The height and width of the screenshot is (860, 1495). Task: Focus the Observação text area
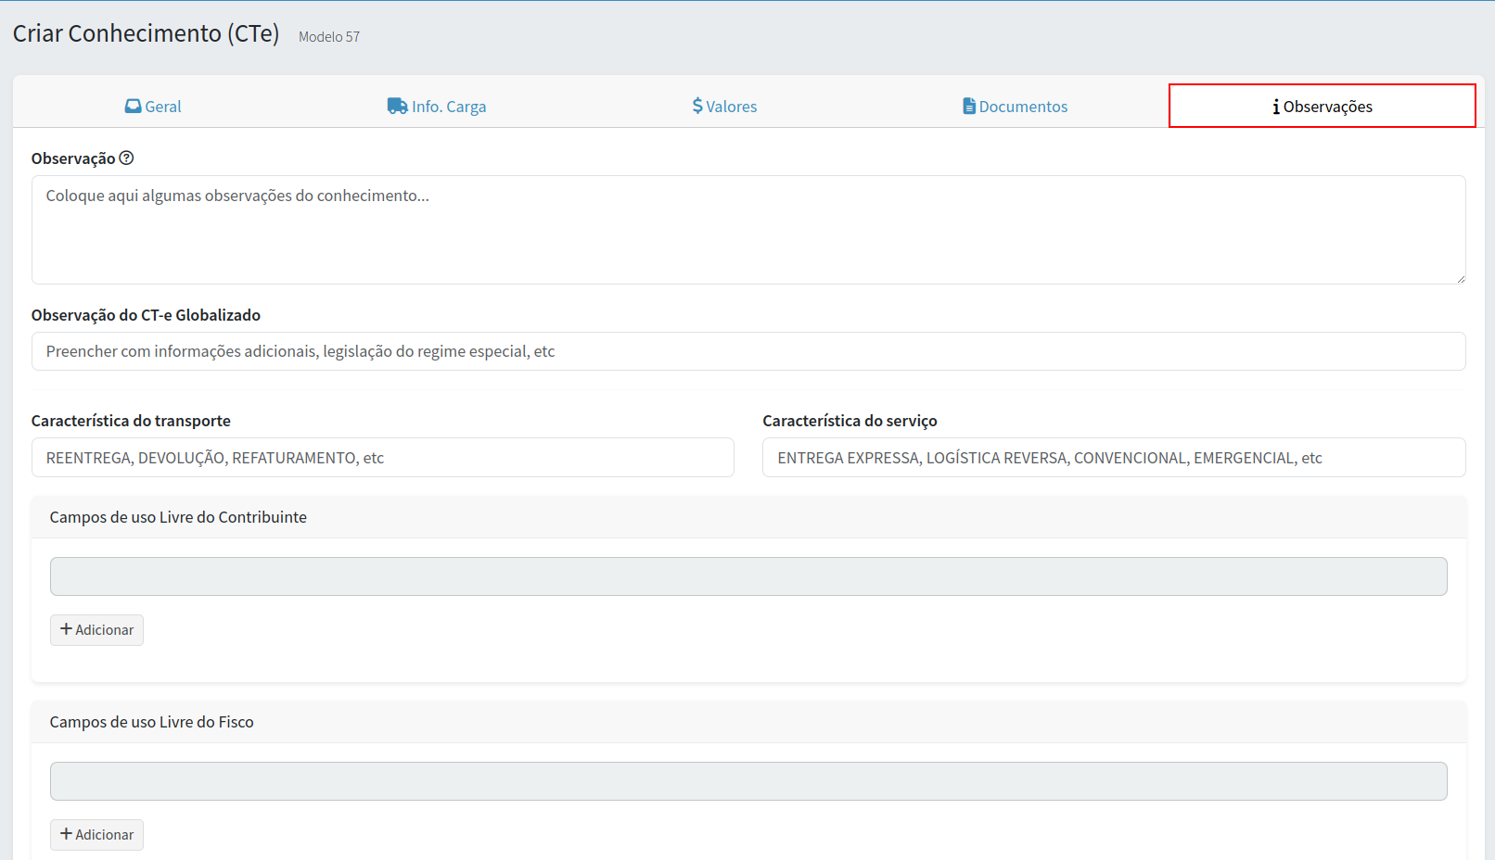[747, 230]
